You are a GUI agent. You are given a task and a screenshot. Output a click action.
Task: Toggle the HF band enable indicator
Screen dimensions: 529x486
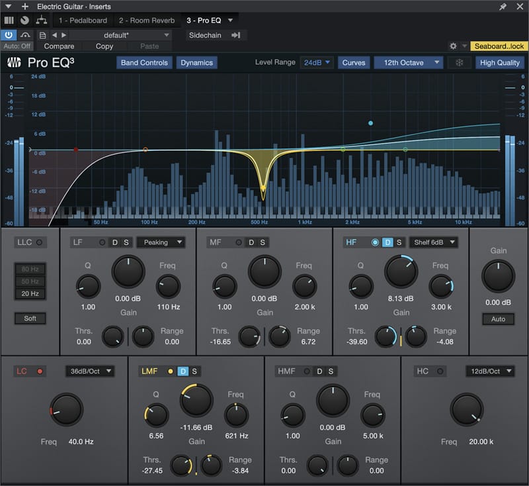point(375,242)
